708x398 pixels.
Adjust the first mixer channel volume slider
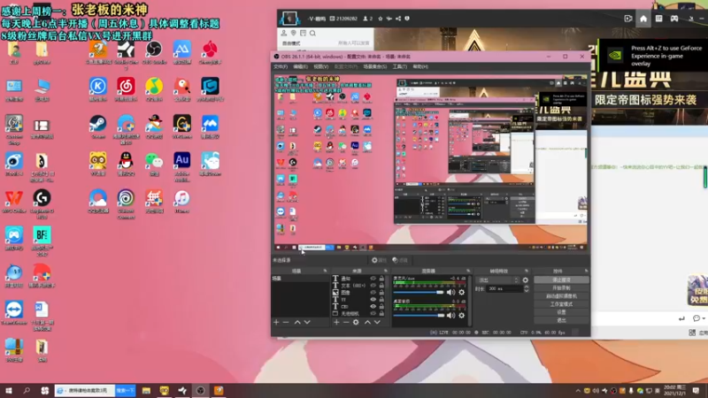click(419, 293)
